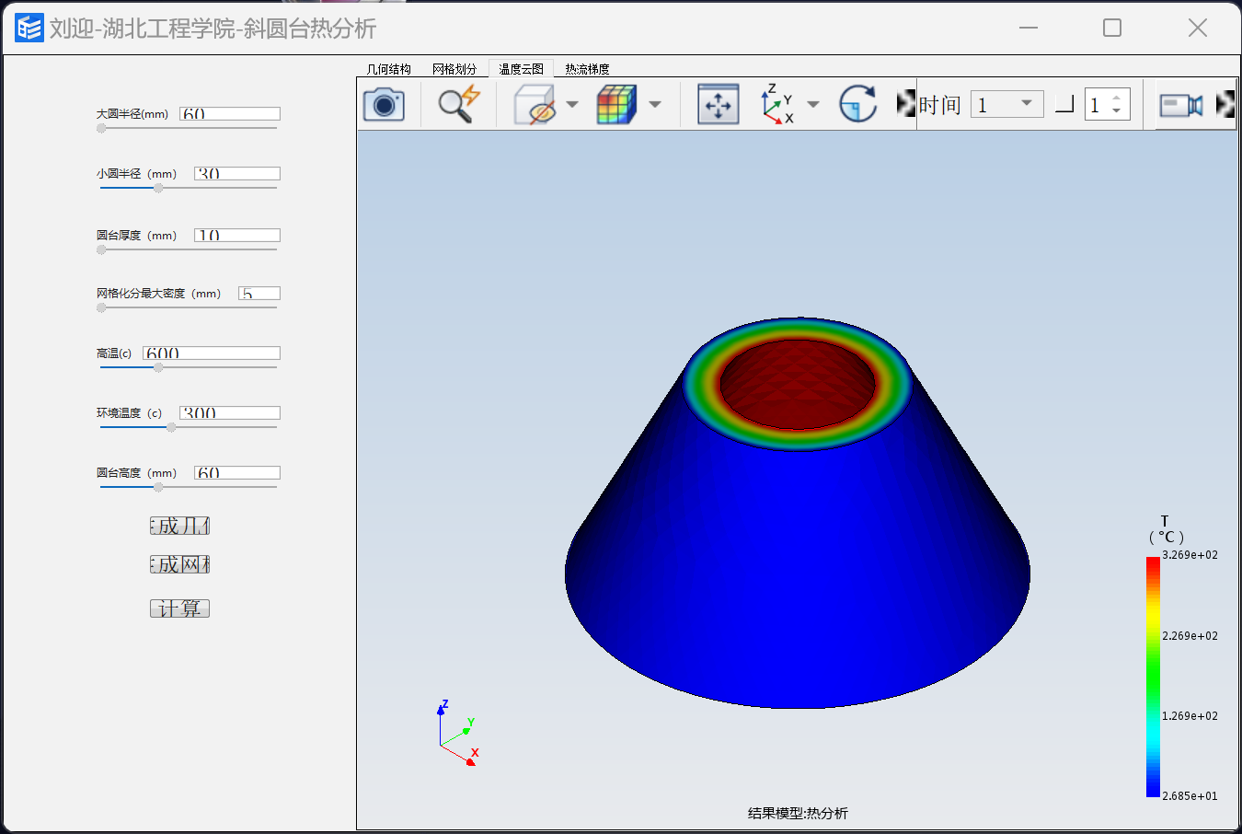This screenshot has width=1242, height=834.
Task: Open the dropdown arrow beside the XYZ axis icon
Action: (x=813, y=104)
